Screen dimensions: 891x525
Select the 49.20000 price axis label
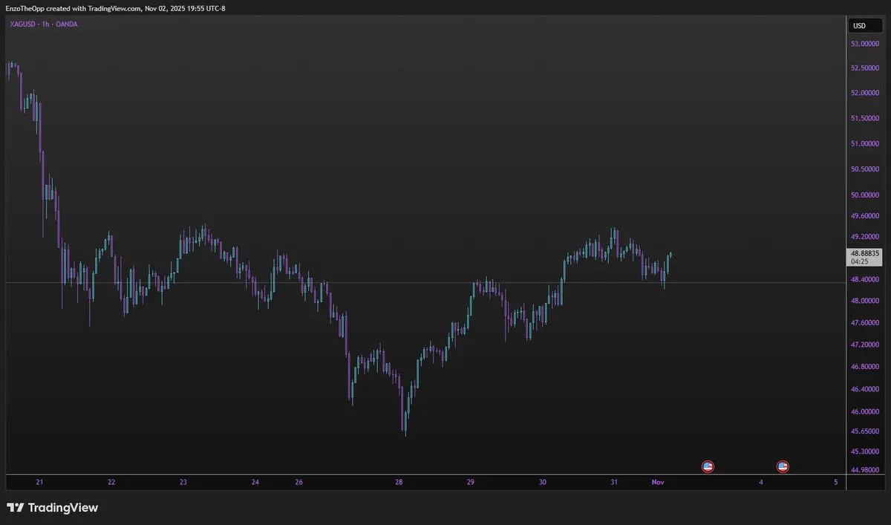[865, 237]
